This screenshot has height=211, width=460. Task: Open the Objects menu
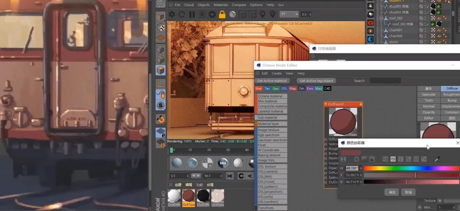(x=203, y=4)
